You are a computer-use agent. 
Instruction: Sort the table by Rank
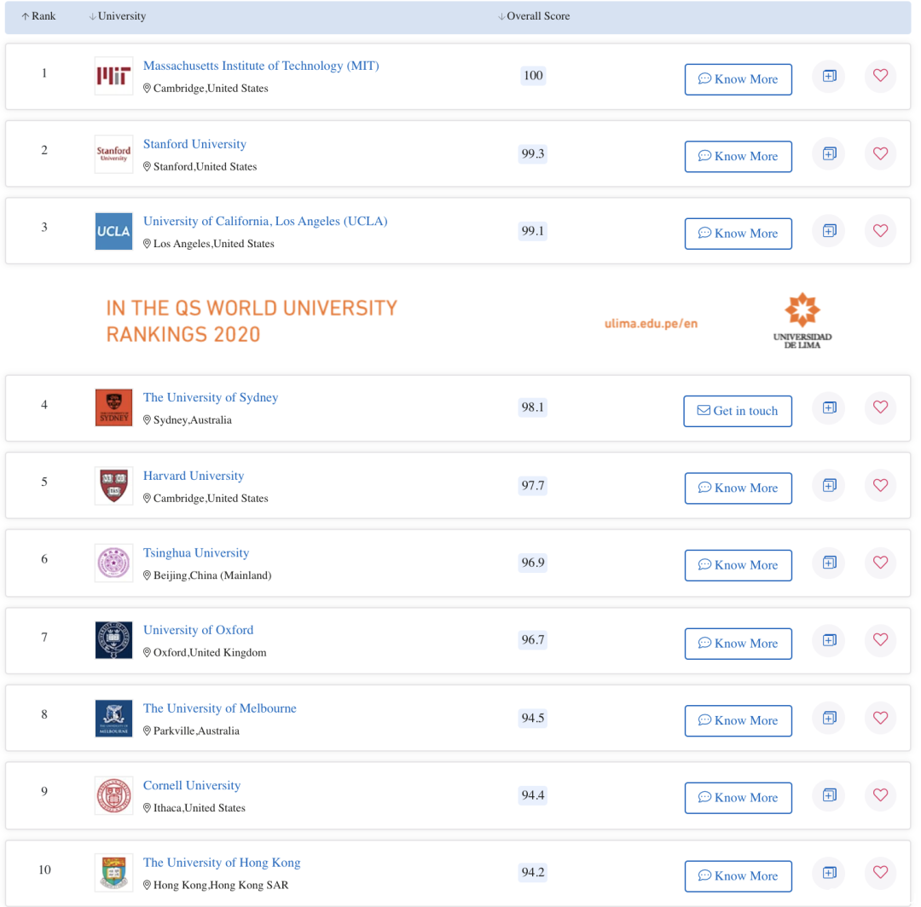pyautogui.click(x=38, y=16)
